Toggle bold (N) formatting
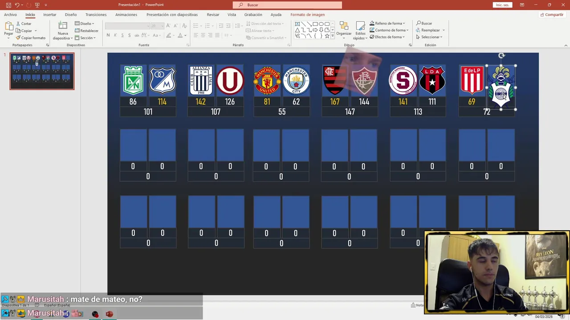 (108, 35)
